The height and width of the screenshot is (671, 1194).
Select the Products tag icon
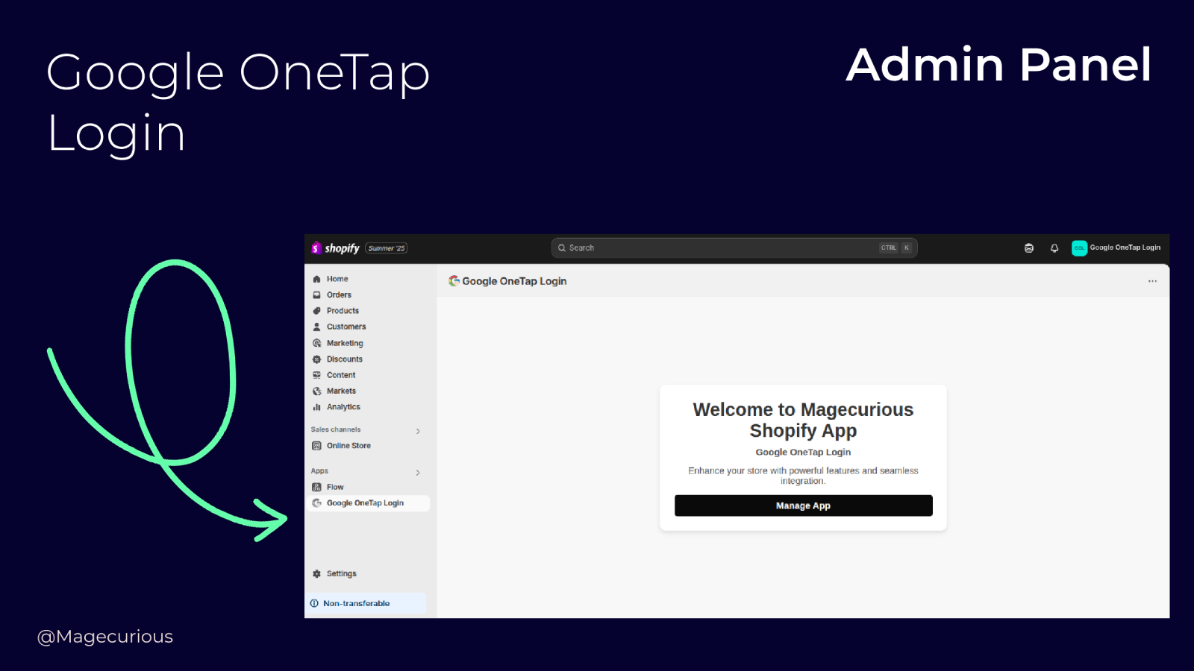pyautogui.click(x=317, y=310)
